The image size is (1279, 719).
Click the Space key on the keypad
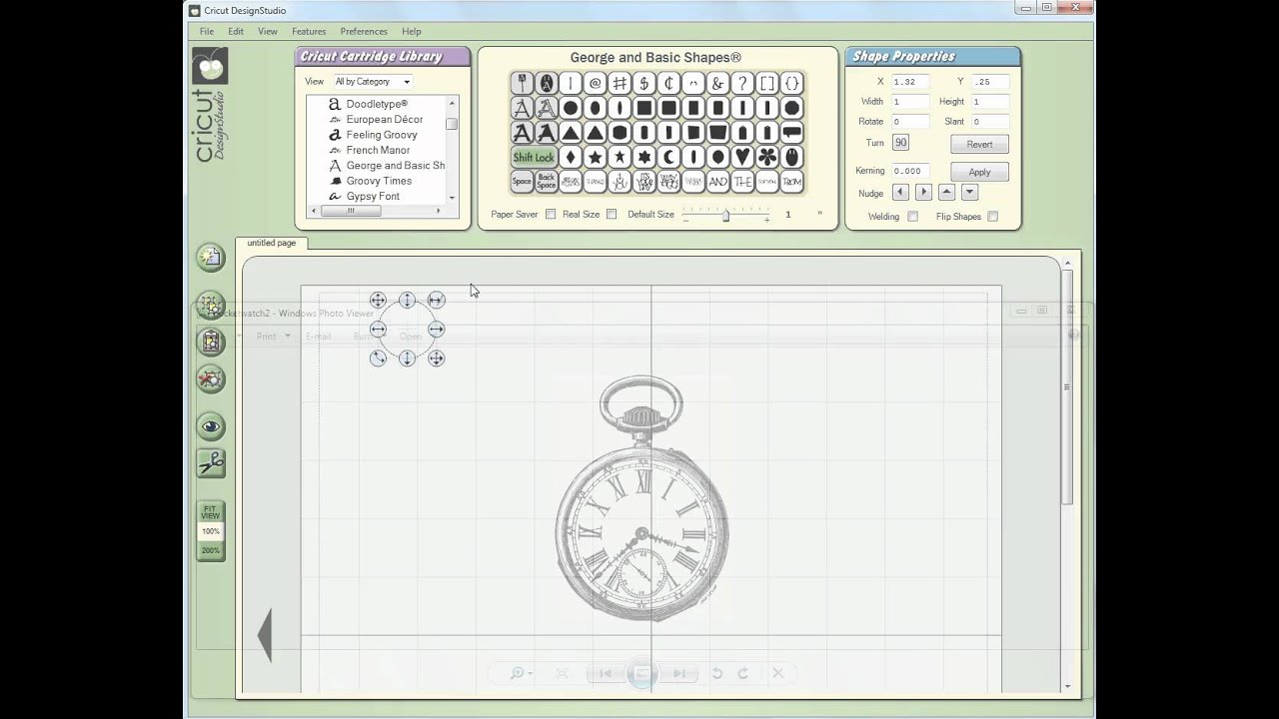(522, 182)
